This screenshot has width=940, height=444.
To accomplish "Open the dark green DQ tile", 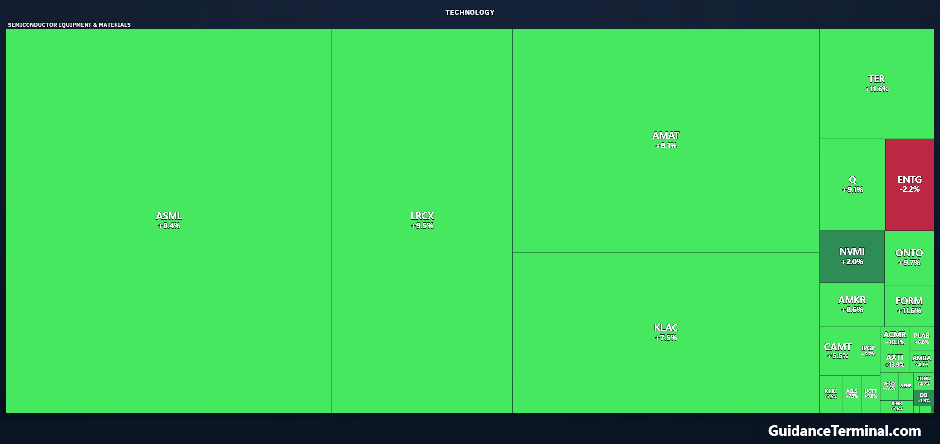I will click(x=924, y=398).
